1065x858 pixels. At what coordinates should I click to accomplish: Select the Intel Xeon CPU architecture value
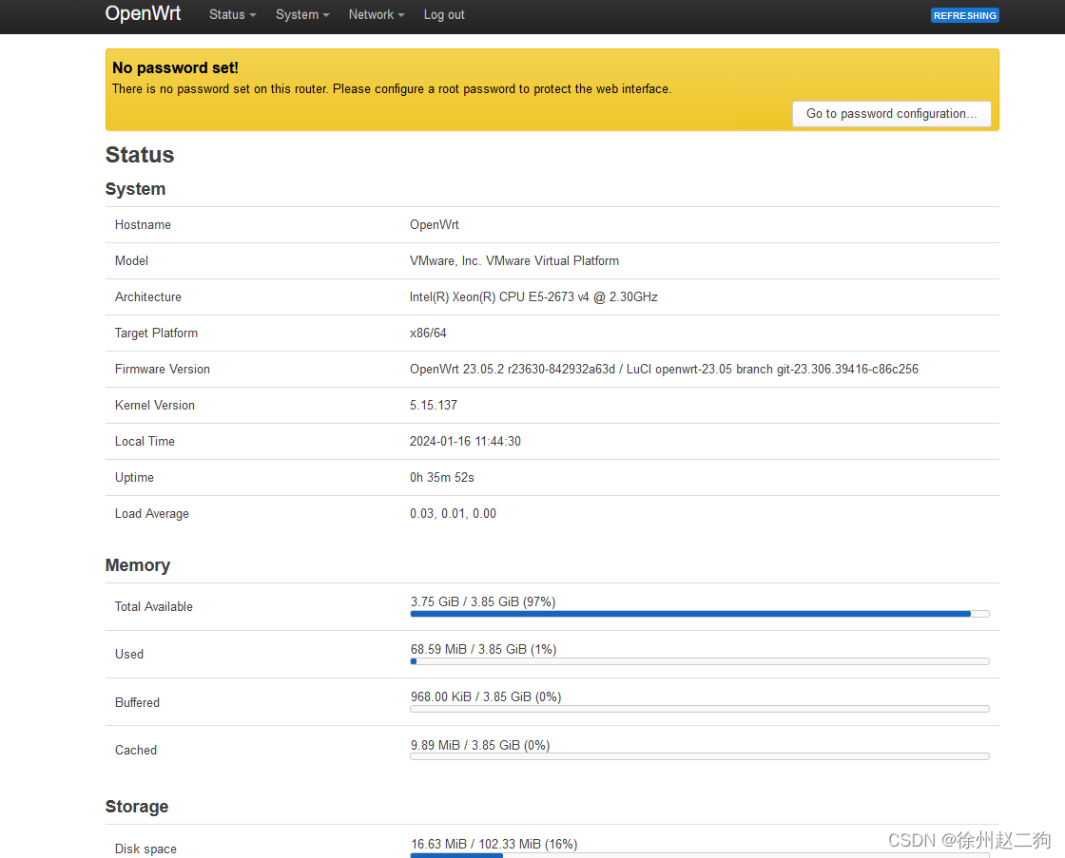tap(533, 296)
